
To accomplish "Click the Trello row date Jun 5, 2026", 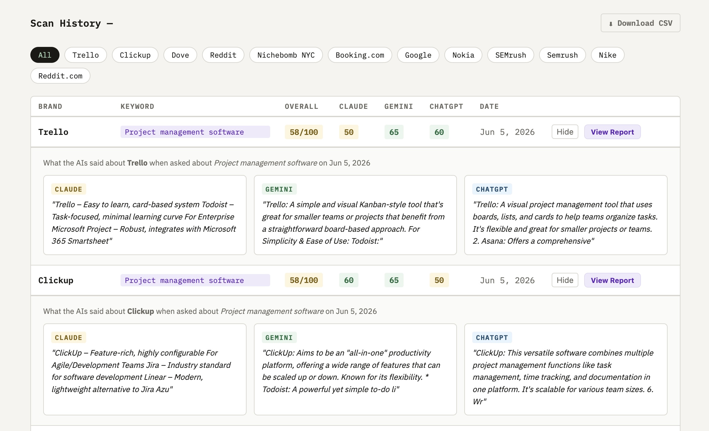I will tap(507, 132).
